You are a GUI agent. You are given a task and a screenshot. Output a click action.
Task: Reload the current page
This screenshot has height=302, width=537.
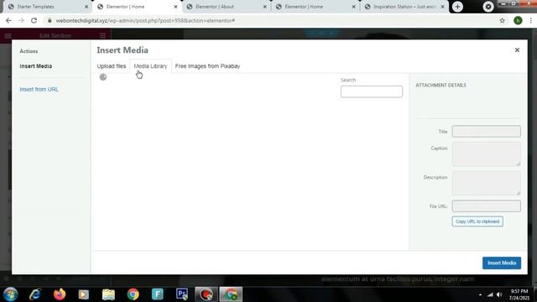[34, 20]
